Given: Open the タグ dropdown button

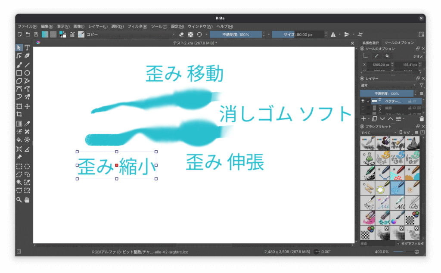Looking at the screenshot, I should click(406, 133).
